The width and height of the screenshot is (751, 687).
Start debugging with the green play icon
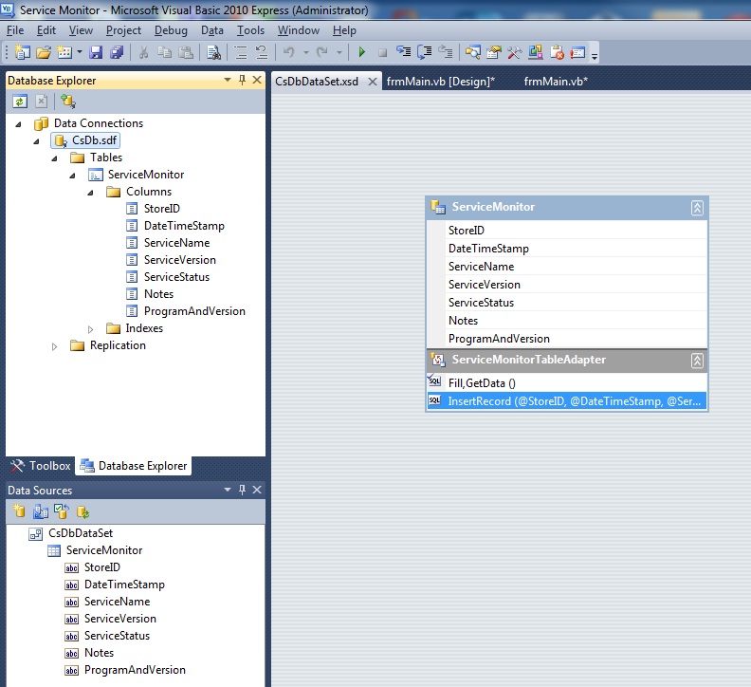[x=362, y=52]
